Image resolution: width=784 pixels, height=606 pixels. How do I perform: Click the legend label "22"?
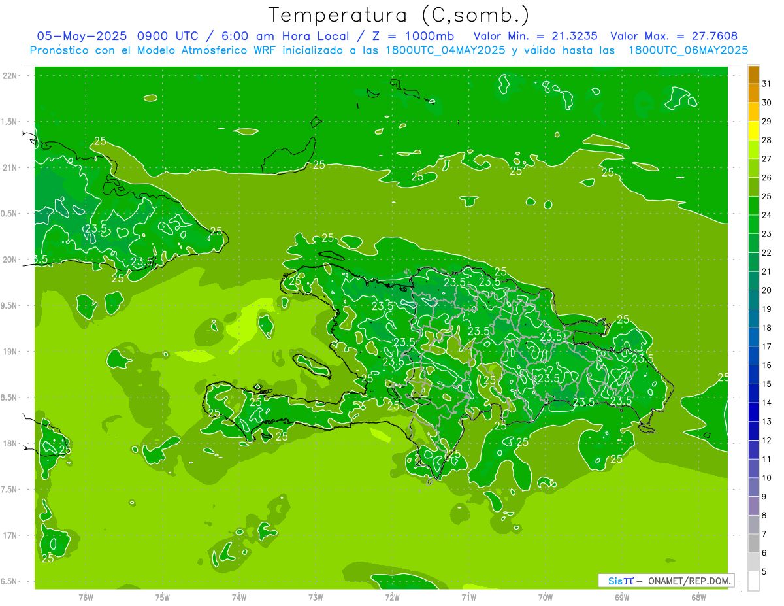[766, 252]
